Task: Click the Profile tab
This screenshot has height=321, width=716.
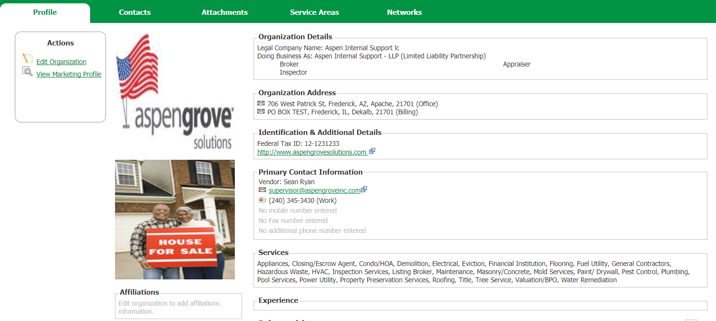Action: click(x=45, y=12)
